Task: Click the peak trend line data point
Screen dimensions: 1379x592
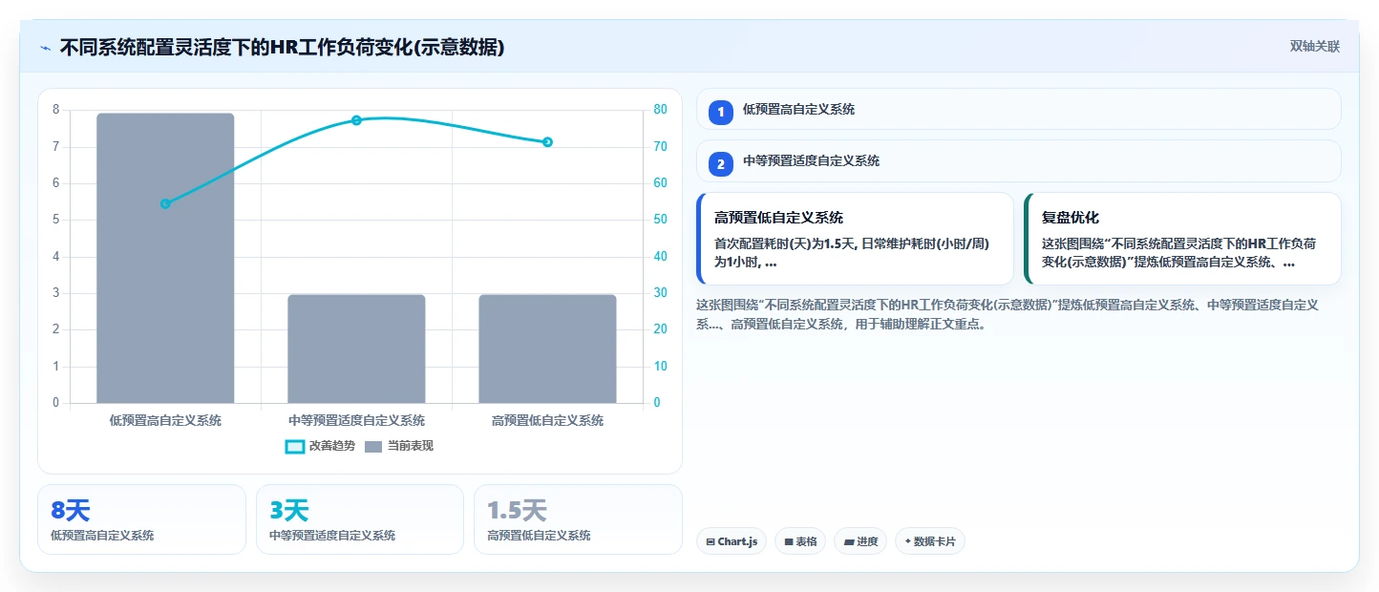Action: click(356, 120)
